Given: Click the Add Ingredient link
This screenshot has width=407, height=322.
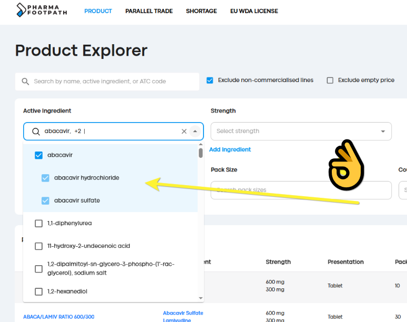Looking at the screenshot, I should click(230, 149).
